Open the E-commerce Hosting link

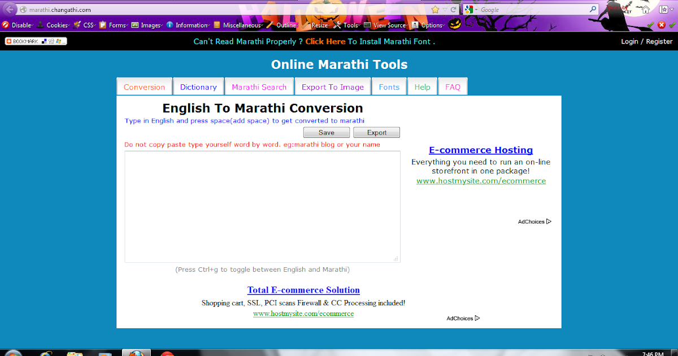coord(480,150)
